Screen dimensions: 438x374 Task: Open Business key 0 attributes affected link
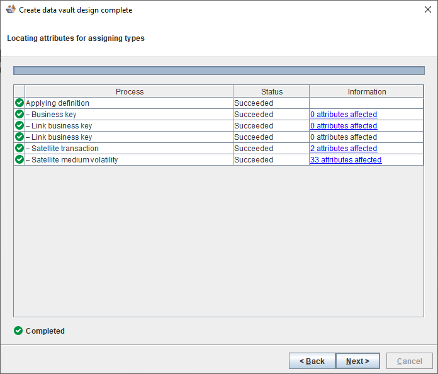[x=343, y=115]
